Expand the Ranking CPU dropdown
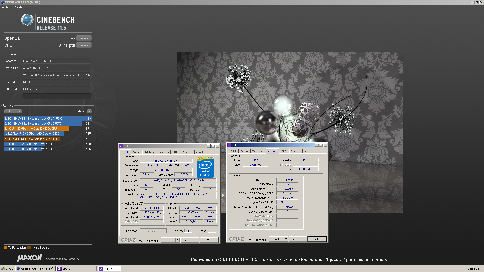This screenshot has width=484, height=272. (13, 111)
